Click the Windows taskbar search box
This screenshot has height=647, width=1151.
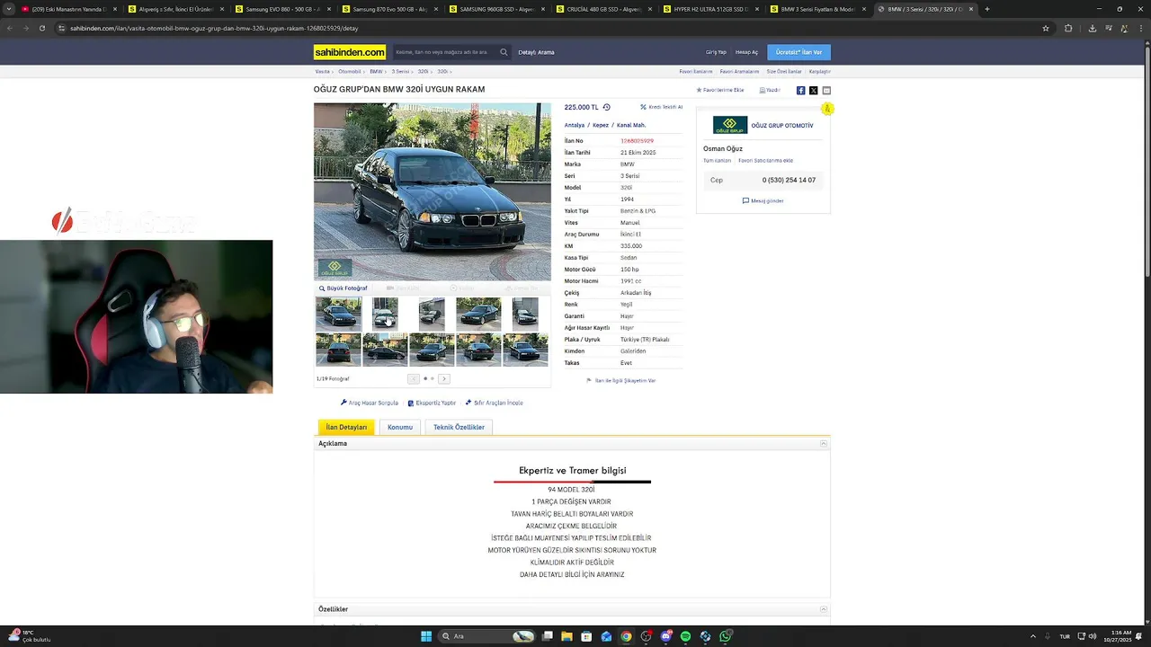click(486, 636)
